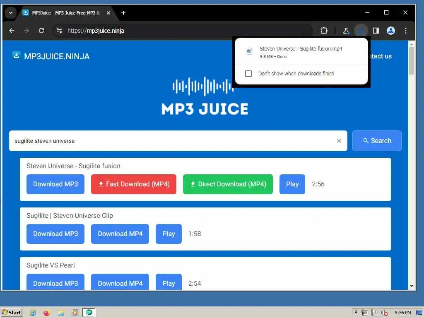The width and height of the screenshot is (424, 318).
Task: Open the Downloads toolbar icon
Action: point(361,31)
